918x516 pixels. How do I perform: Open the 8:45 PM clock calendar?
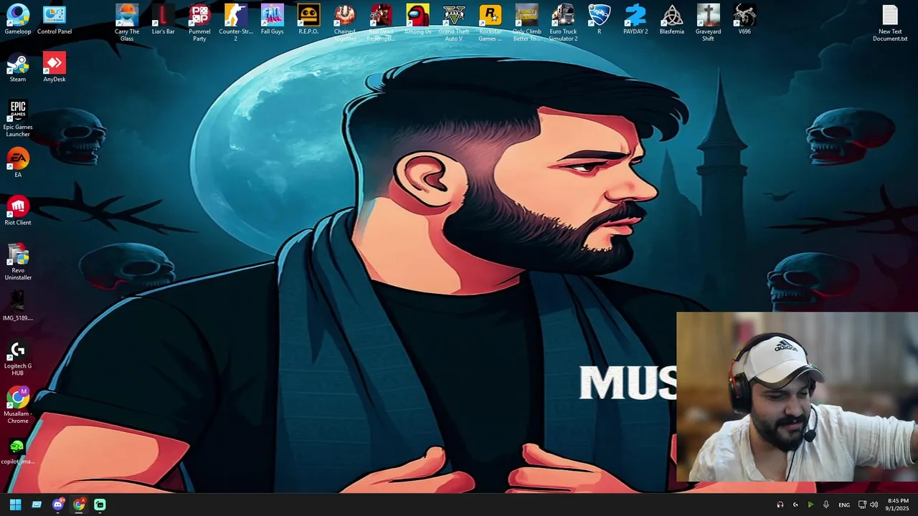click(897, 505)
